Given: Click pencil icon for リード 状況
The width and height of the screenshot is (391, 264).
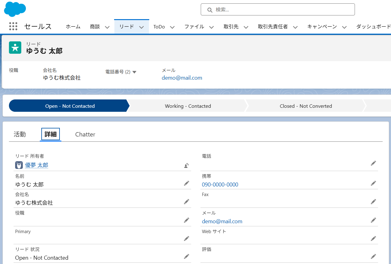Looking at the screenshot, I should click(186, 256).
